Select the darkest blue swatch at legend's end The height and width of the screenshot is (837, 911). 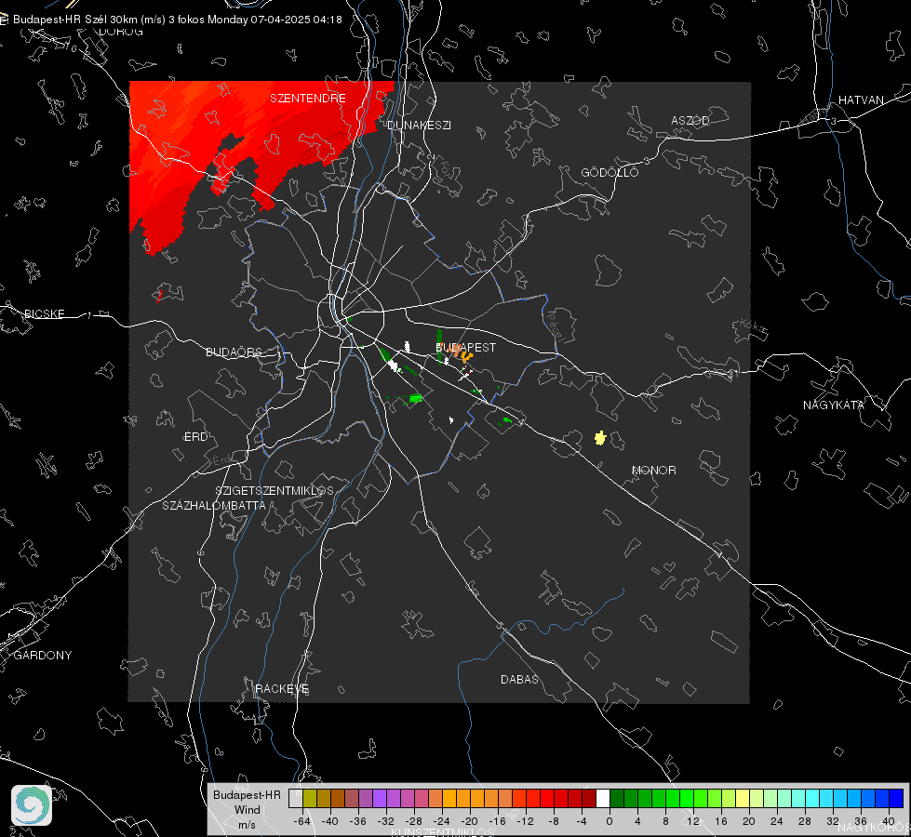point(896,799)
